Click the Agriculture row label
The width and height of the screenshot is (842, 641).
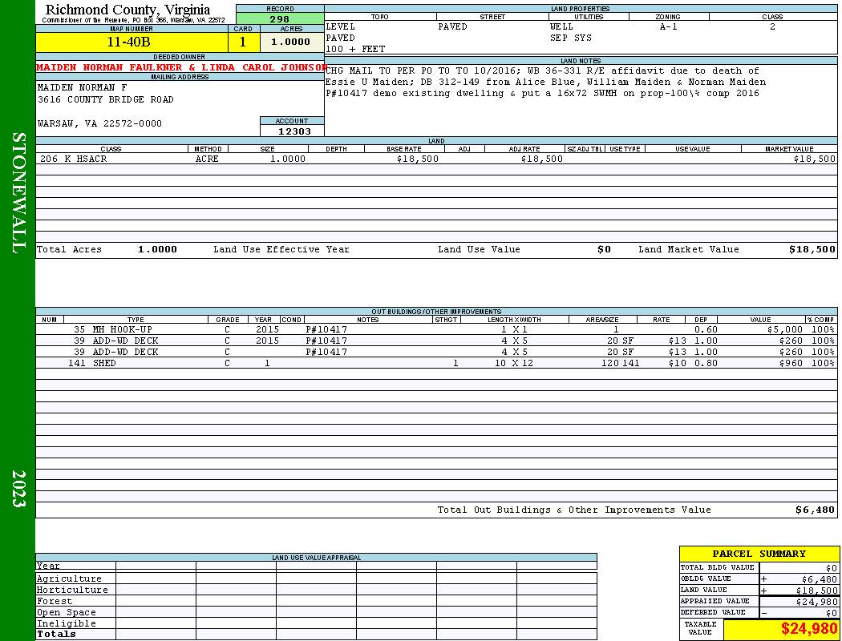(x=69, y=579)
